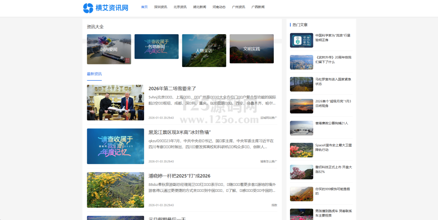Open the 潘晓婷一杆把2025"打"成2026 headline

[x=179, y=176]
